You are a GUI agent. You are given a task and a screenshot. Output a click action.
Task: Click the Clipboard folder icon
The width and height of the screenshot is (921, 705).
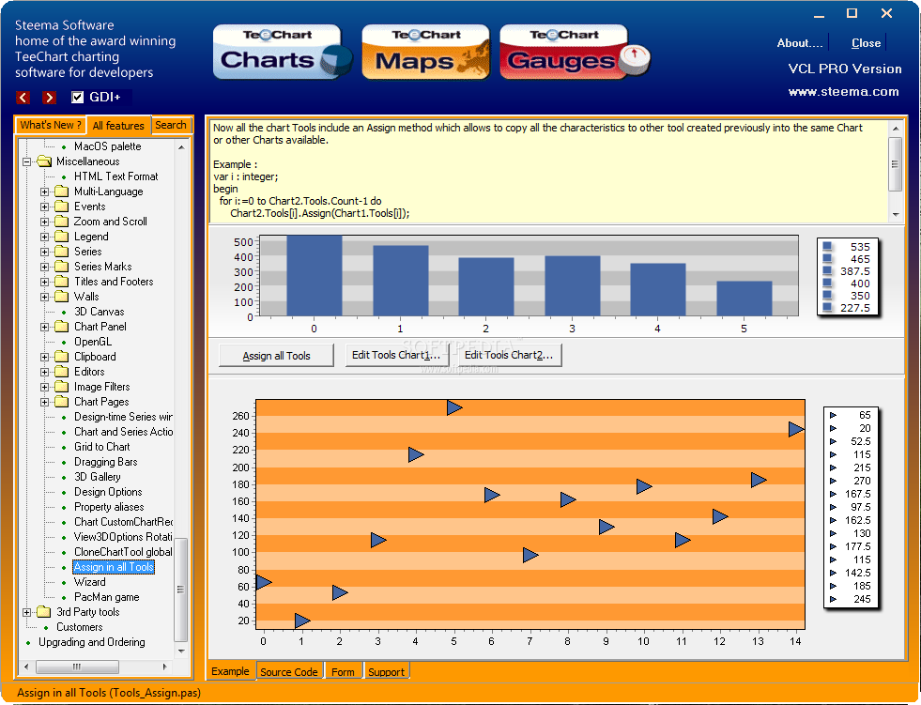pyautogui.click(x=62, y=357)
